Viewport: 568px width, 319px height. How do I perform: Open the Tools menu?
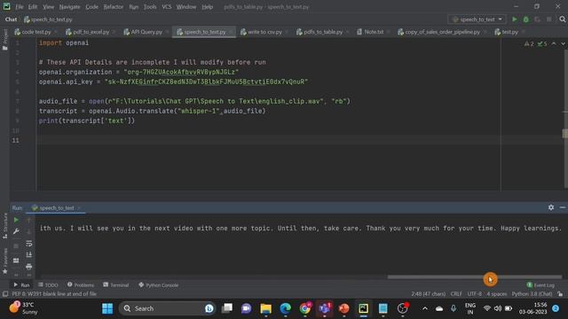(x=150, y=7)
